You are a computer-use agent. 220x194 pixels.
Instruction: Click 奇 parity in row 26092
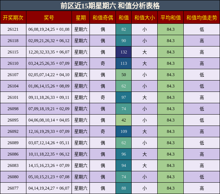(103, 131)
